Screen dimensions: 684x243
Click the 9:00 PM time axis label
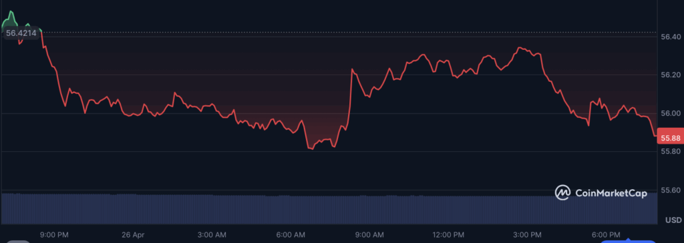click(53, 234)
